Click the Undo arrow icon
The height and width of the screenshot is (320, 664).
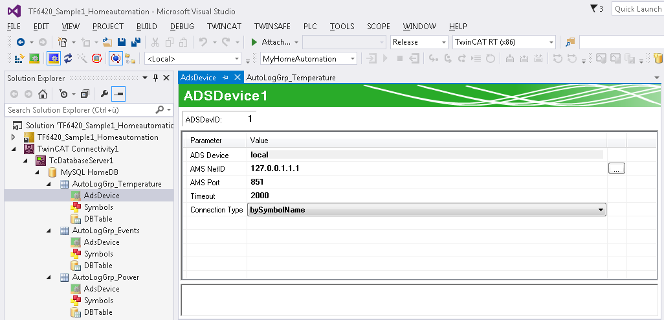pyautogui.click(x=203, y=42)
